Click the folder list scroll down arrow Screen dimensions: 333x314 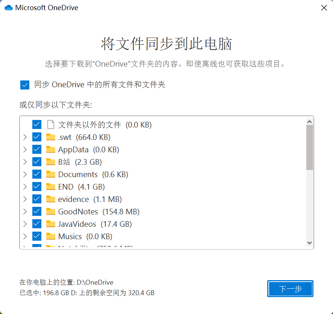tap(310, 243)
